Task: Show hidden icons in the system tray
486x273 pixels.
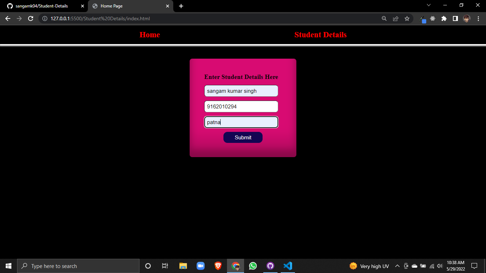Action: coord(397,266)
